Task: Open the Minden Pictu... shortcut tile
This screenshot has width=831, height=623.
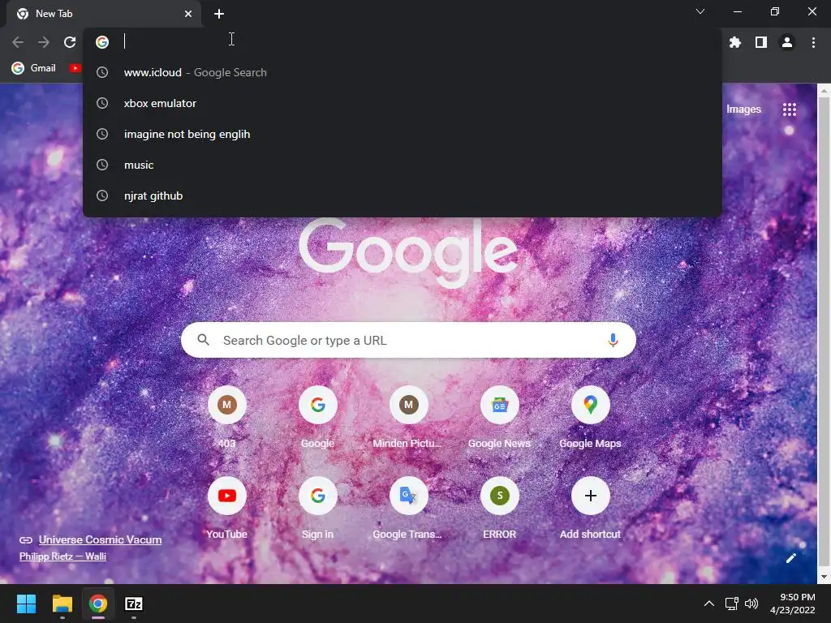Action: 408,418
